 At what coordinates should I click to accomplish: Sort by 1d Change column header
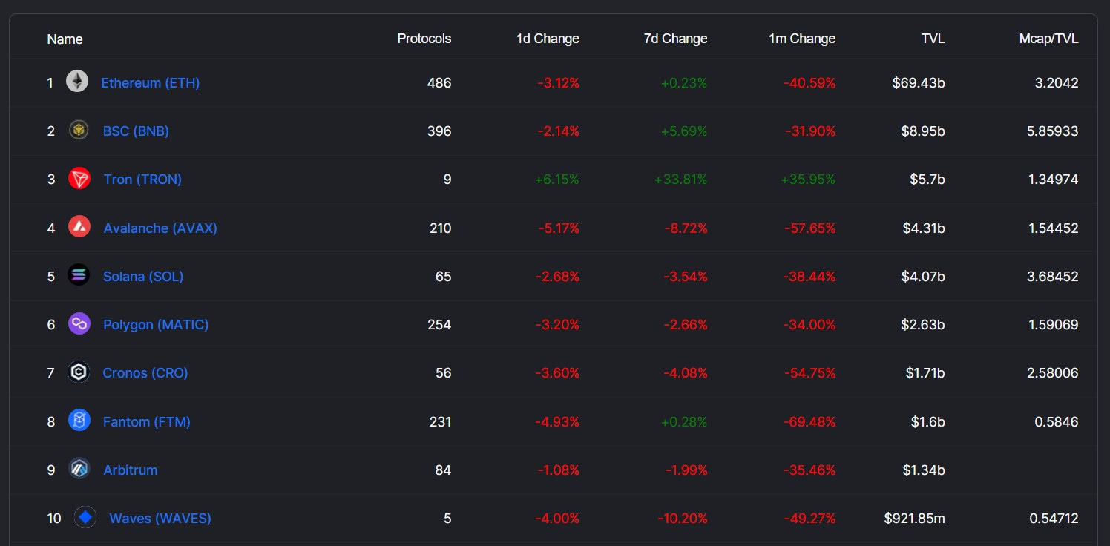pyautogui.click(x=548, y=39)
